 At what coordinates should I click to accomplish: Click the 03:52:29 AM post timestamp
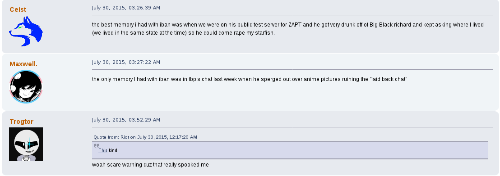126,120
